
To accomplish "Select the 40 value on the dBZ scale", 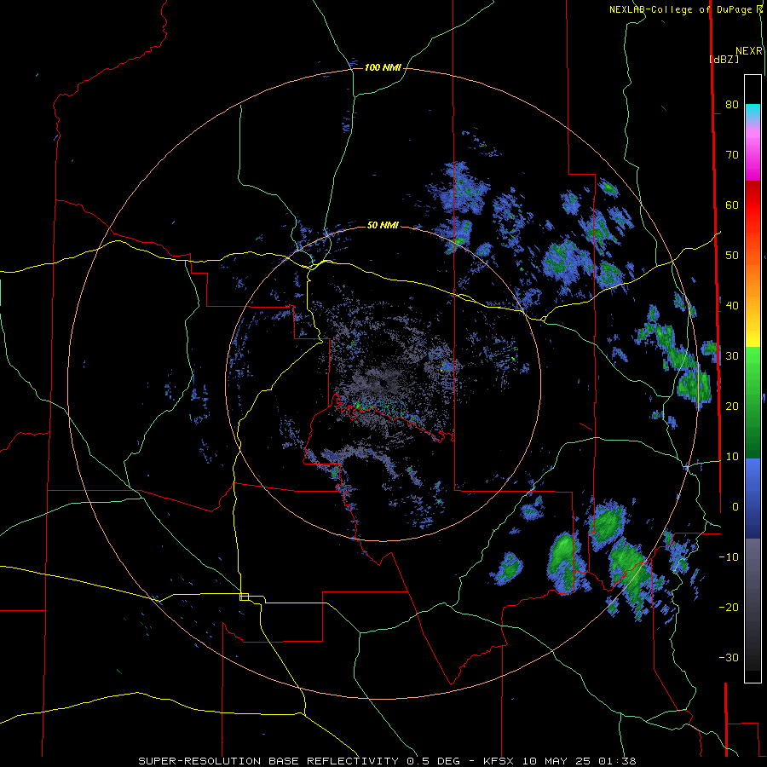I will click(732, 306).
